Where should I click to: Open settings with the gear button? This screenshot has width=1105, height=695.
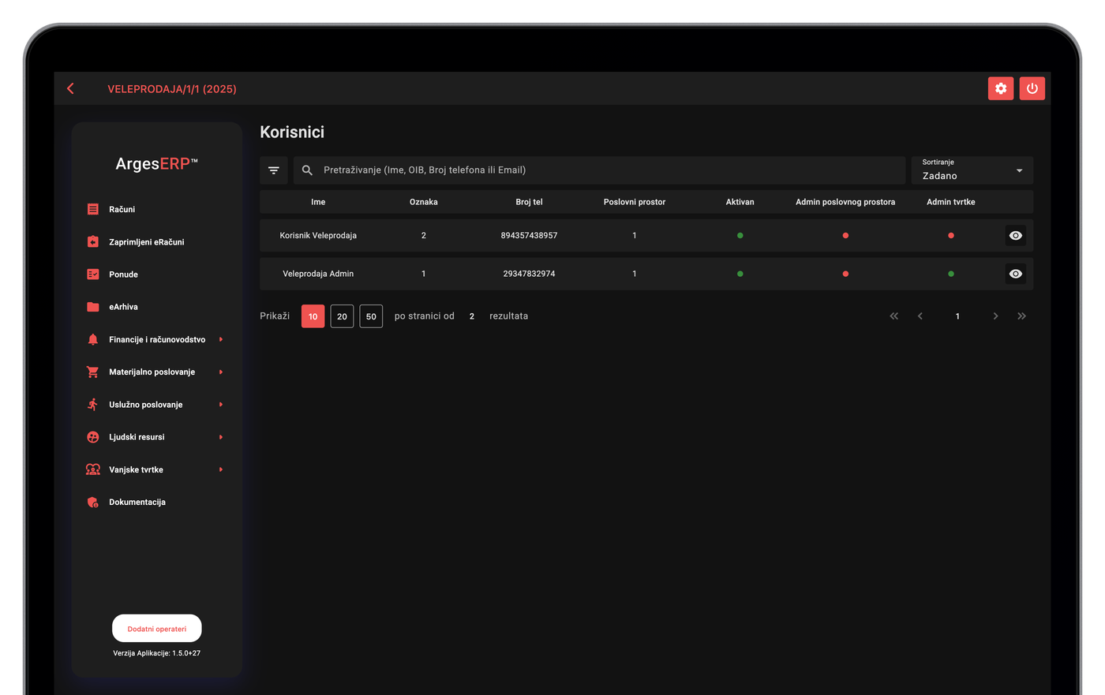coord(1001,88)
